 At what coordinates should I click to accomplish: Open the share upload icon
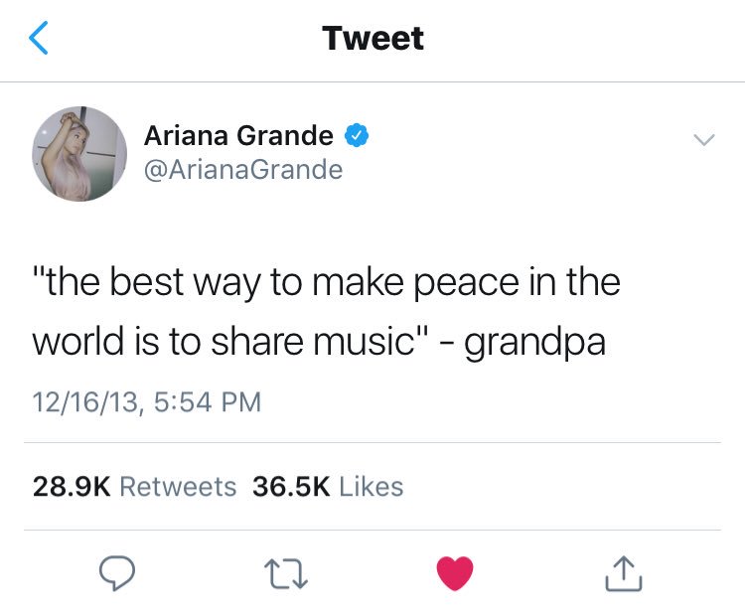tap(624, 573)
